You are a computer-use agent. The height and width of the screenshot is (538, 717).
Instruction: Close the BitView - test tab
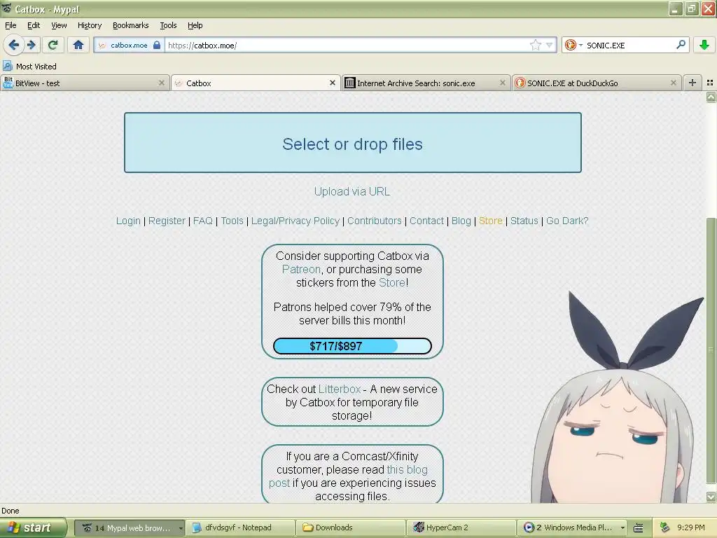[x=162, y=83]
